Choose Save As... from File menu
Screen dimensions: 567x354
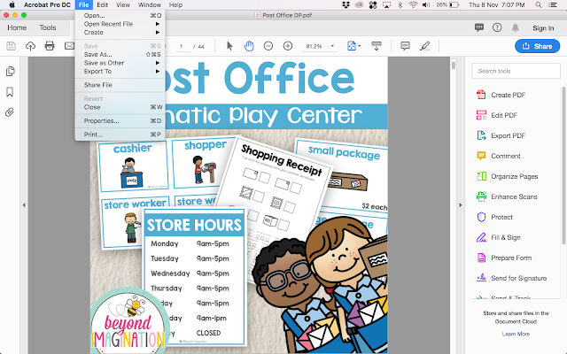point(120,55)
